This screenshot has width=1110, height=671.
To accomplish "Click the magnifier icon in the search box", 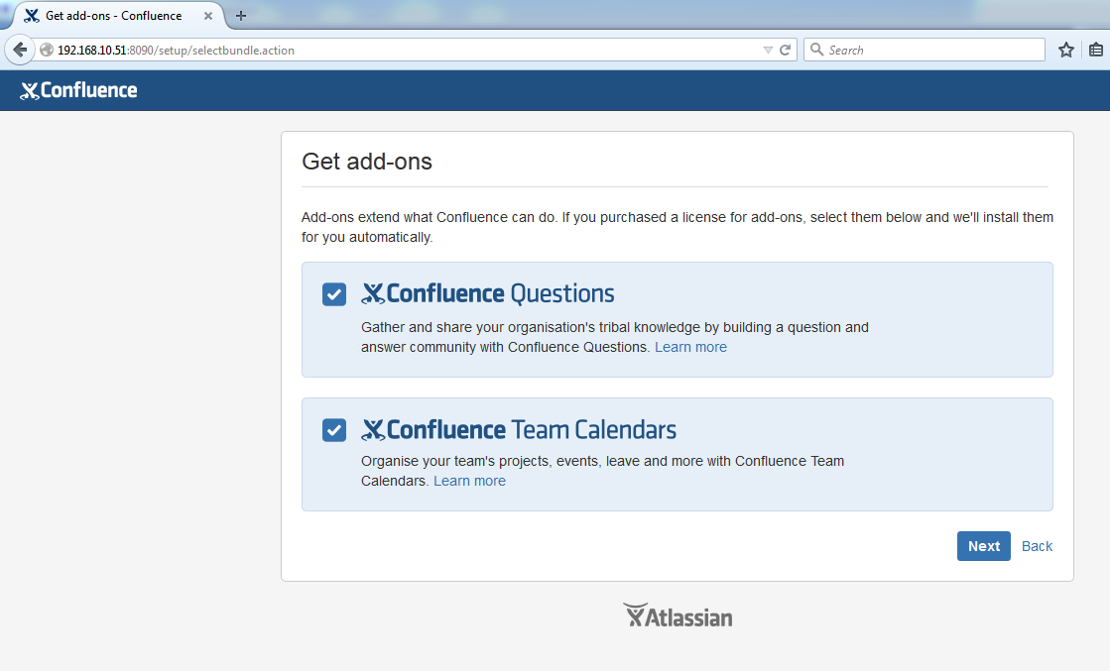I will (816, 50).
